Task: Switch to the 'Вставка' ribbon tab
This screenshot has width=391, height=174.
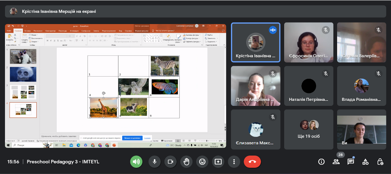Action: [28, 31]
